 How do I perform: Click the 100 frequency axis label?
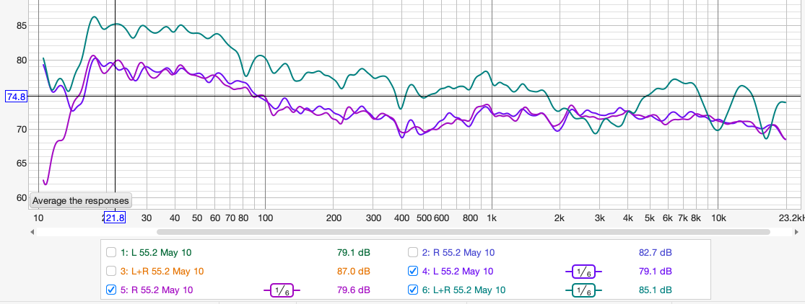(x=265, y=218)
